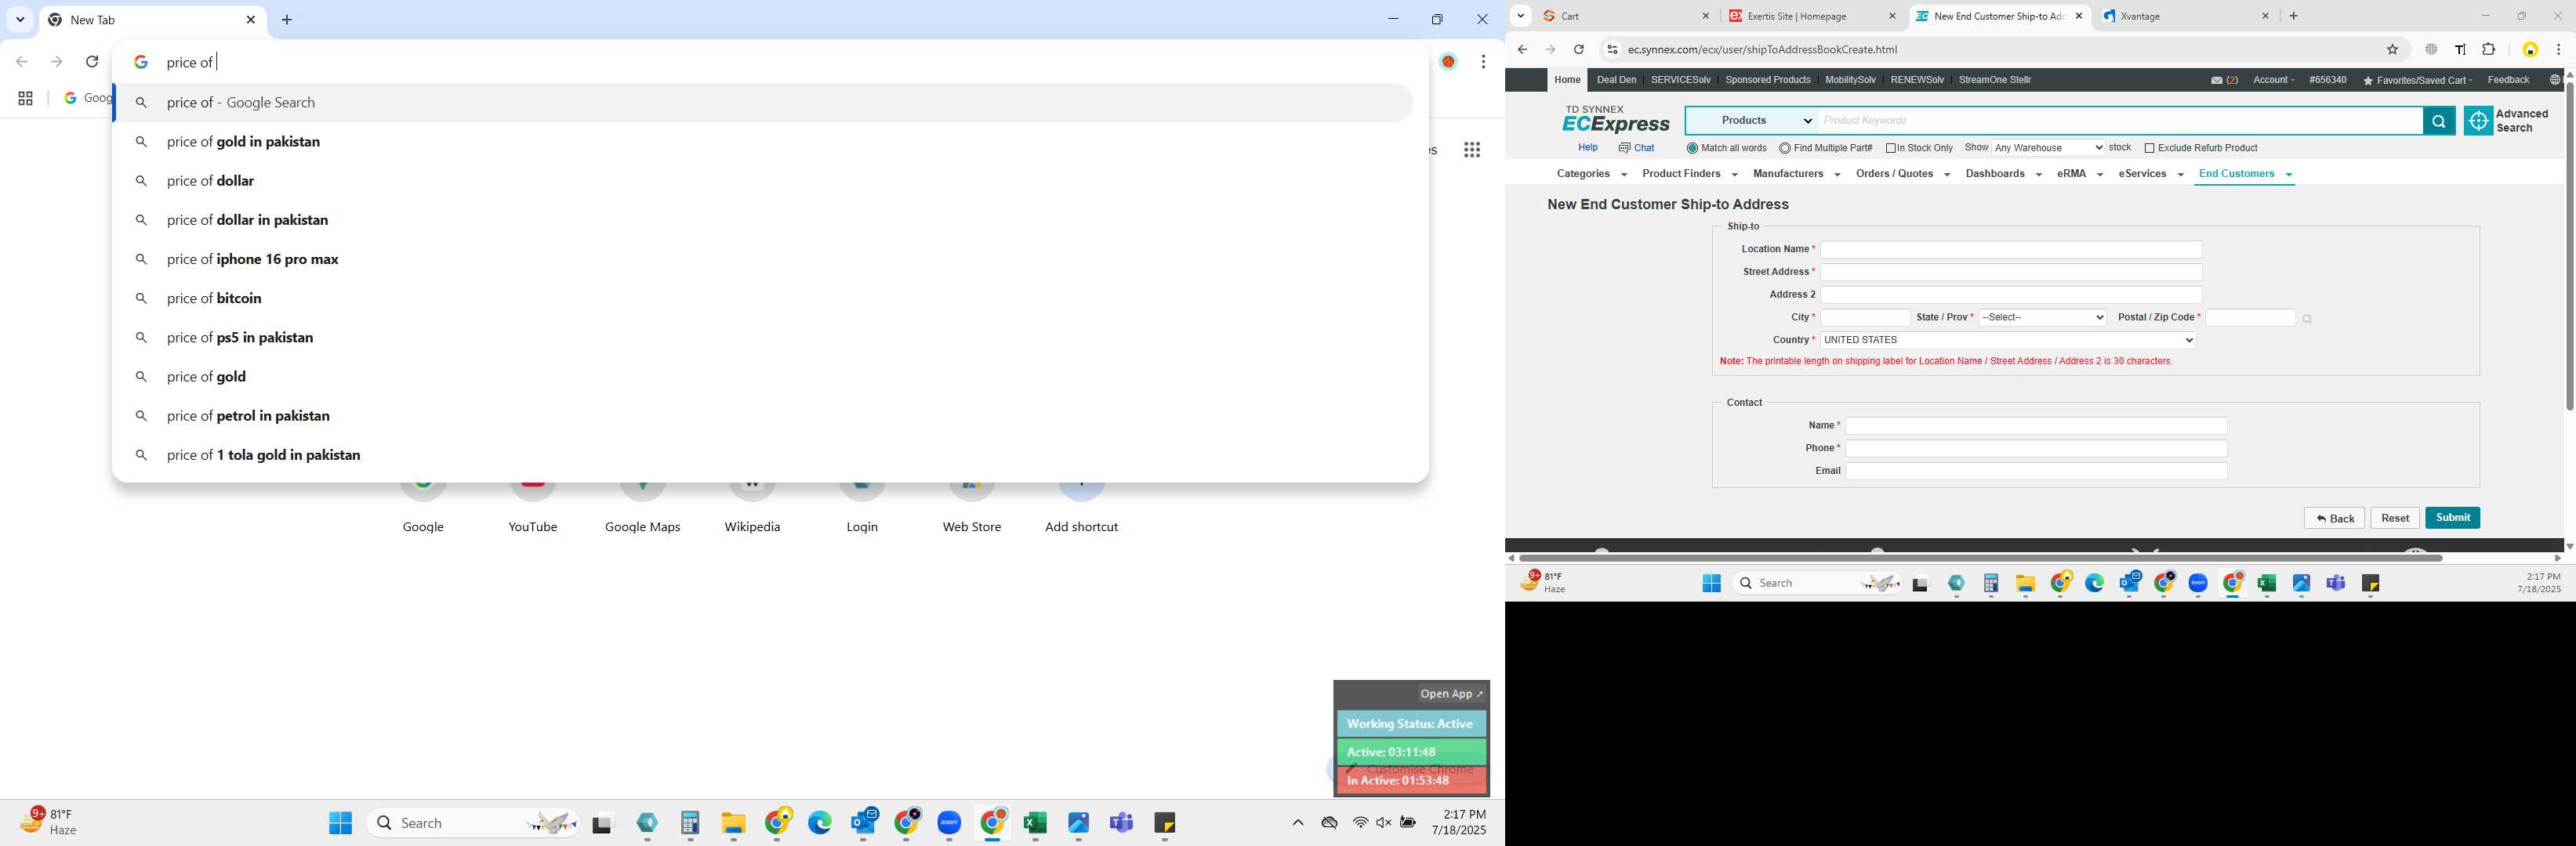Expand the Product Finders menu

pos(1689,174)
